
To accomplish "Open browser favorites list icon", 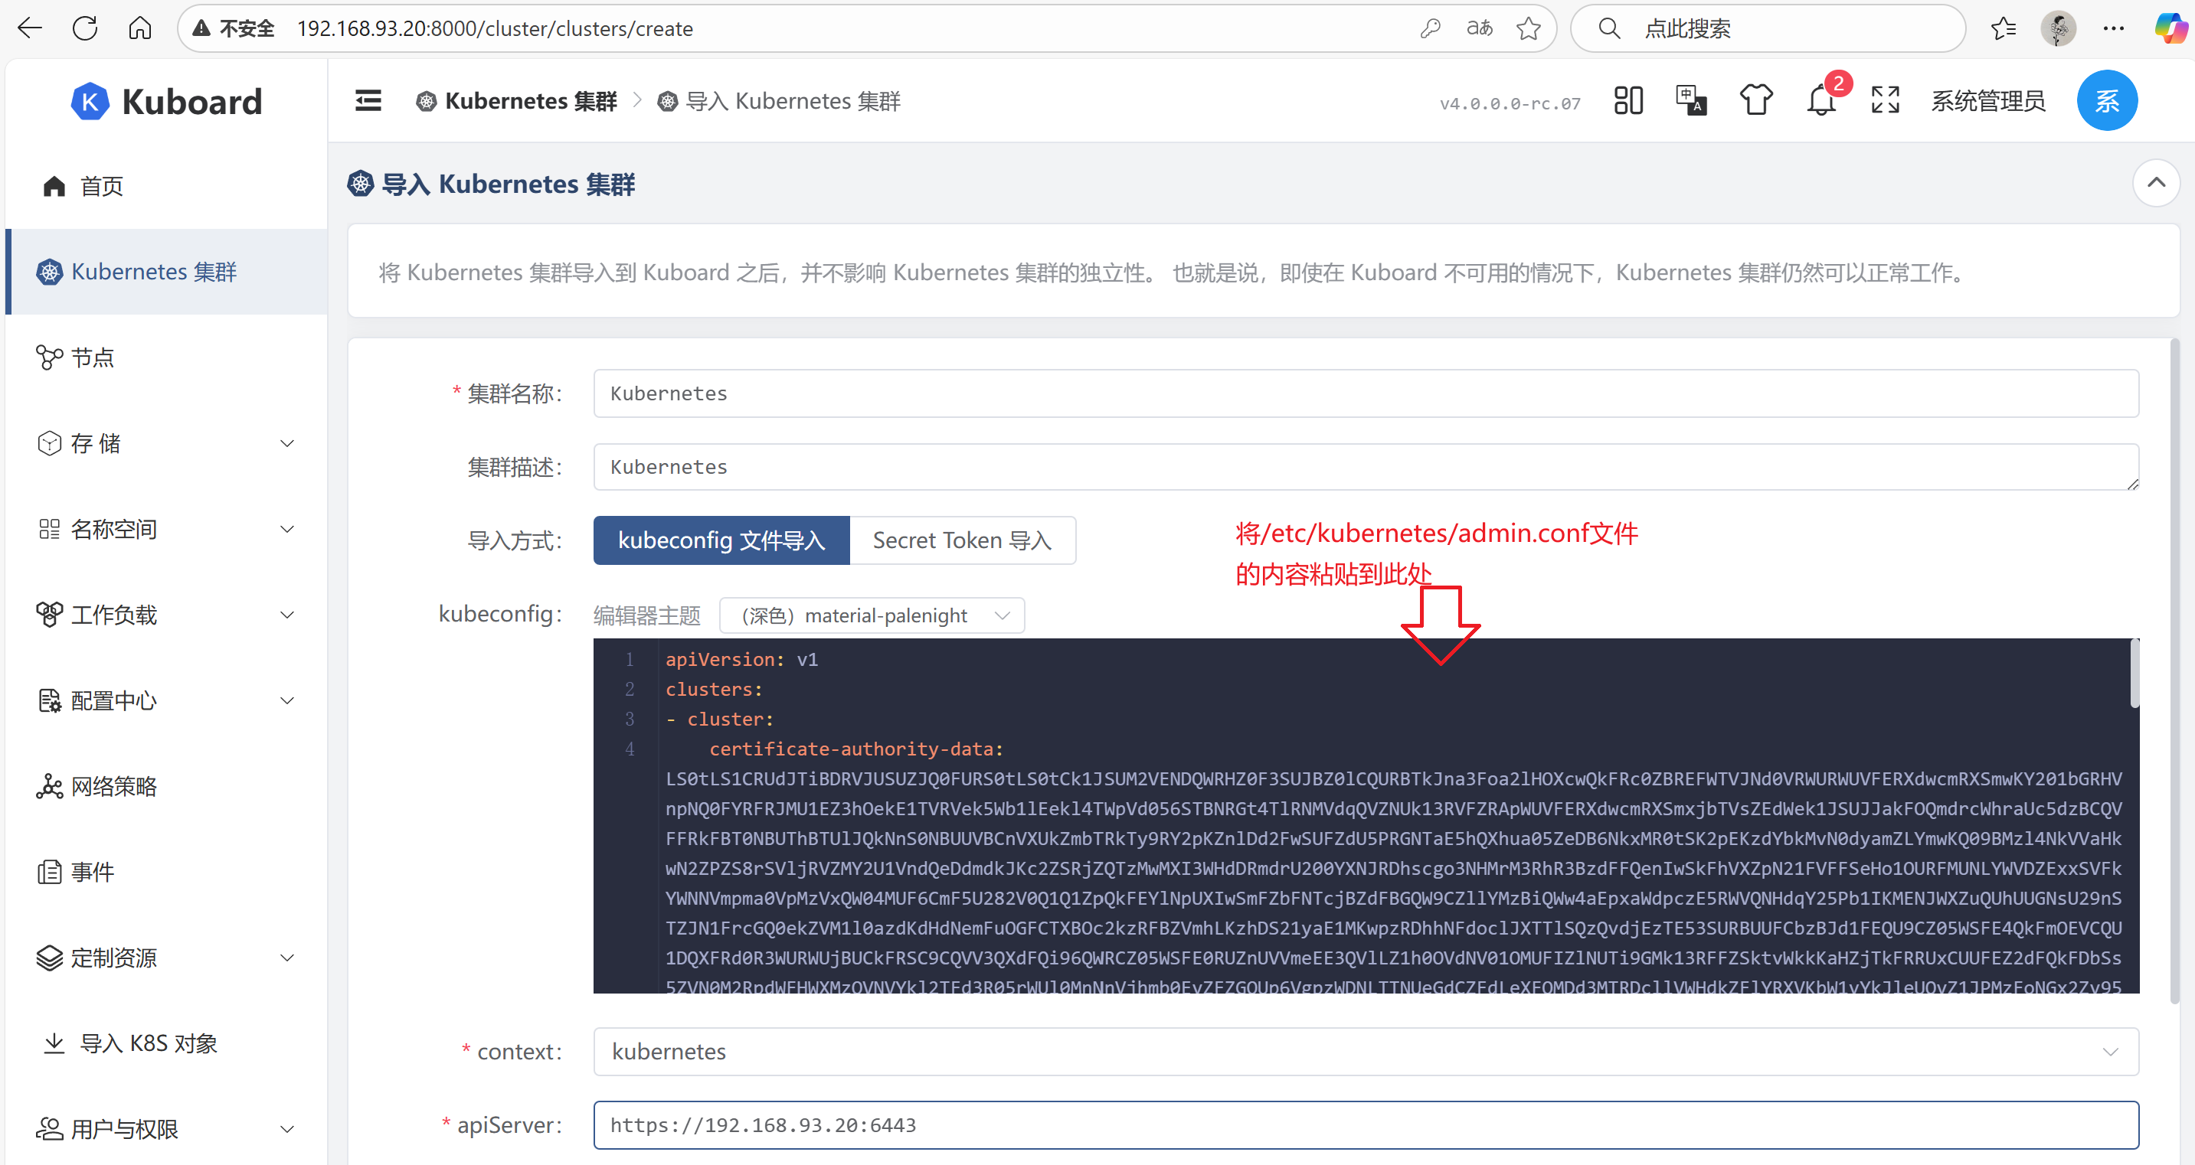I will click(x=2004, y=28).
